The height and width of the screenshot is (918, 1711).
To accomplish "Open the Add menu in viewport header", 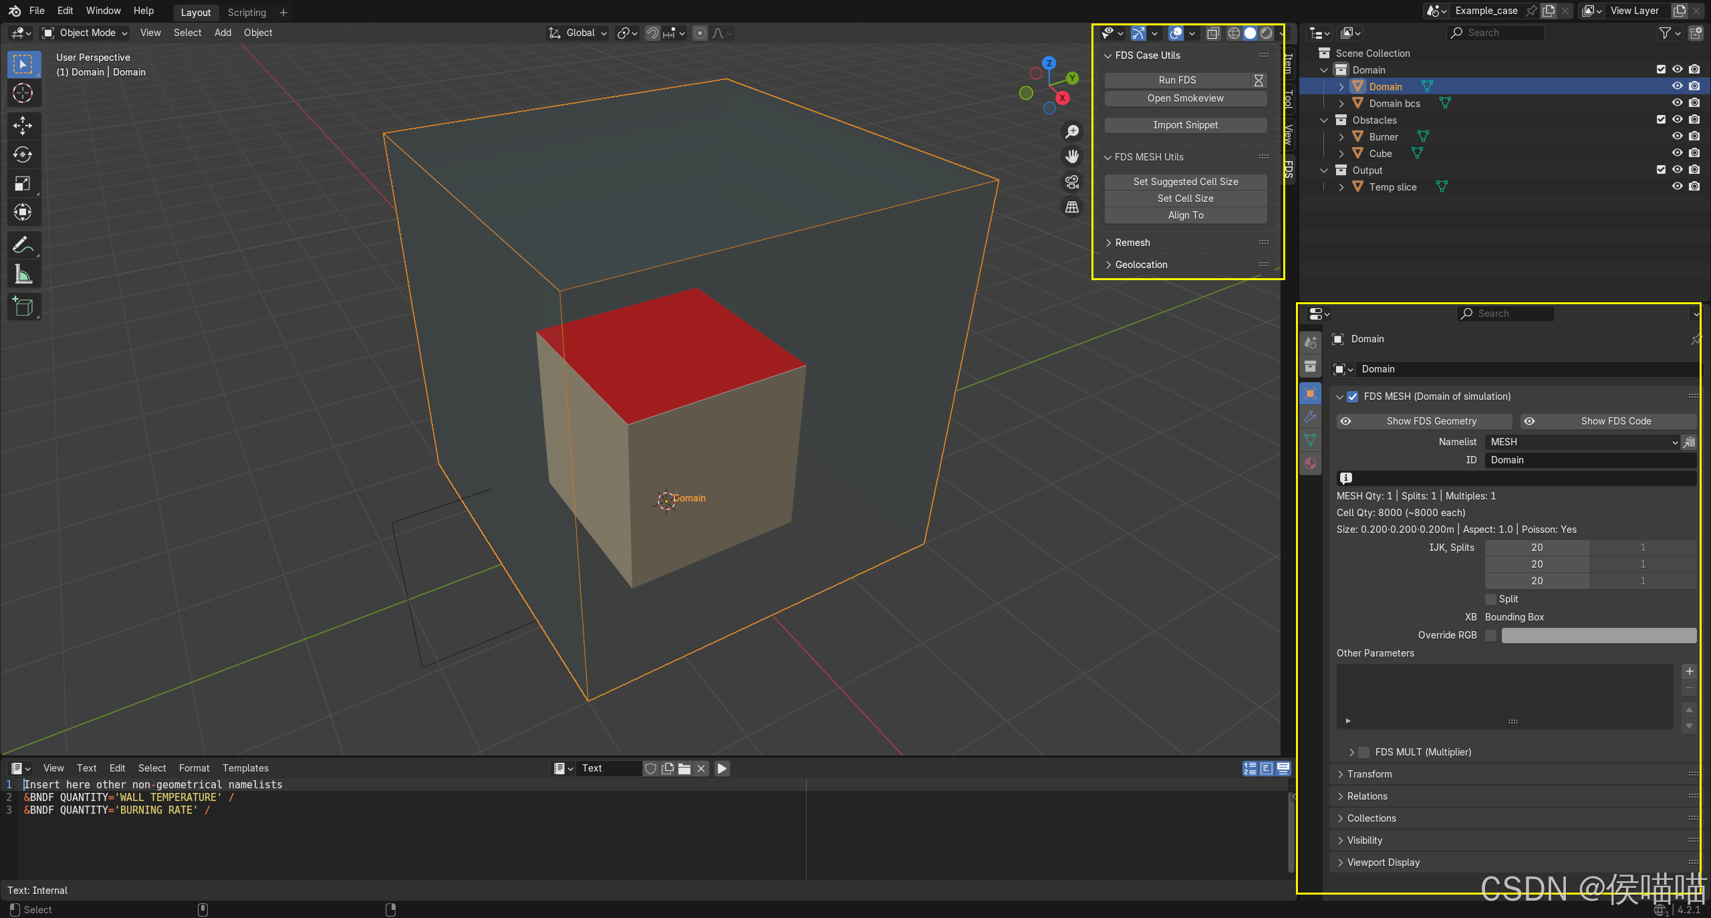I will tap(223, 33).
